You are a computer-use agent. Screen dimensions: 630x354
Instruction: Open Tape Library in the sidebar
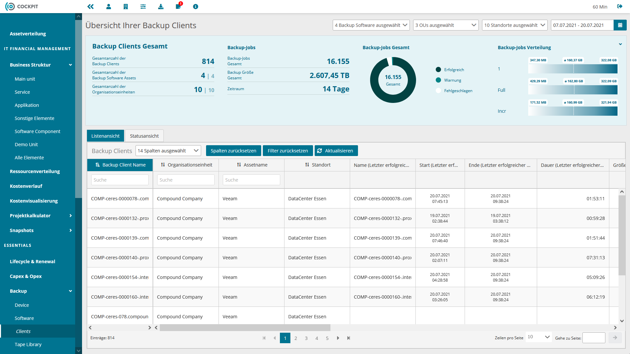pos(28,344)
